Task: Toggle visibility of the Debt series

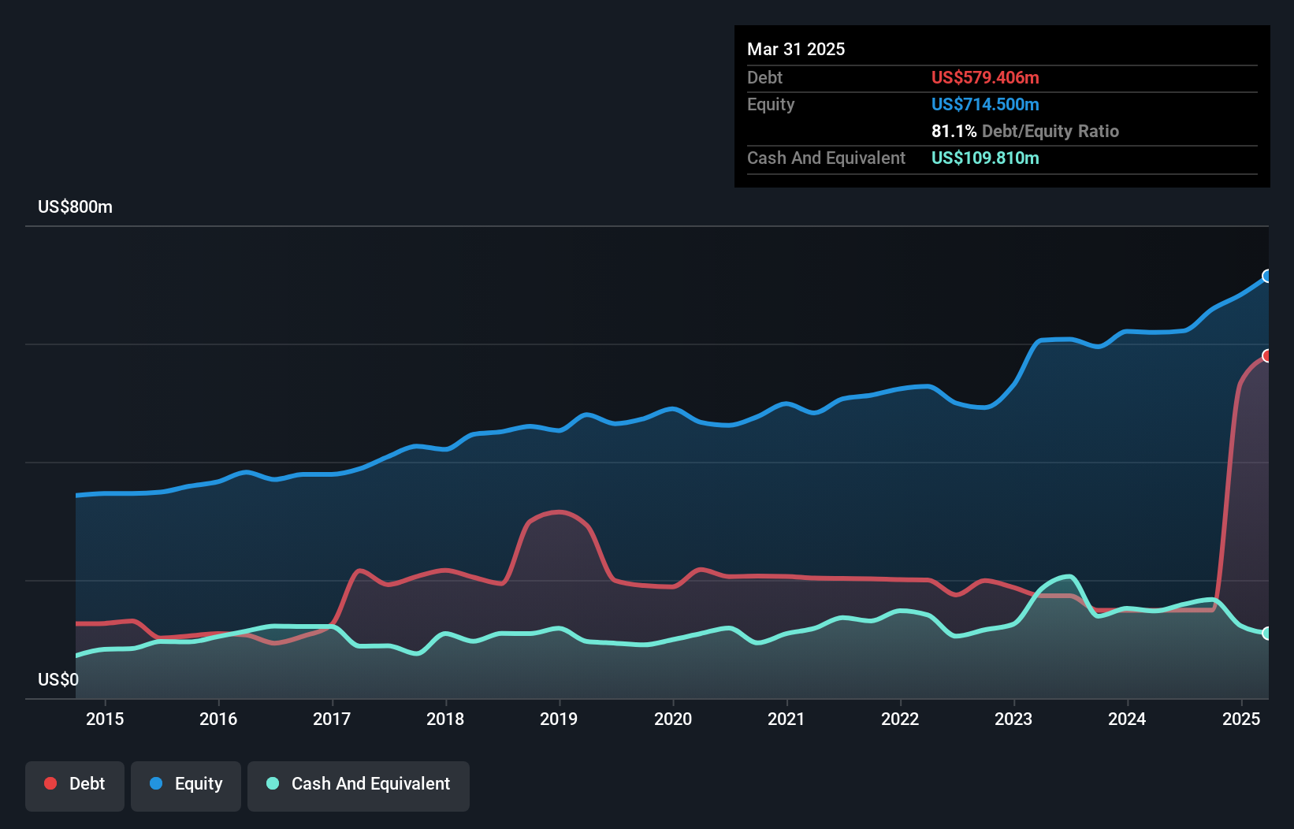Action: (75, 786)
